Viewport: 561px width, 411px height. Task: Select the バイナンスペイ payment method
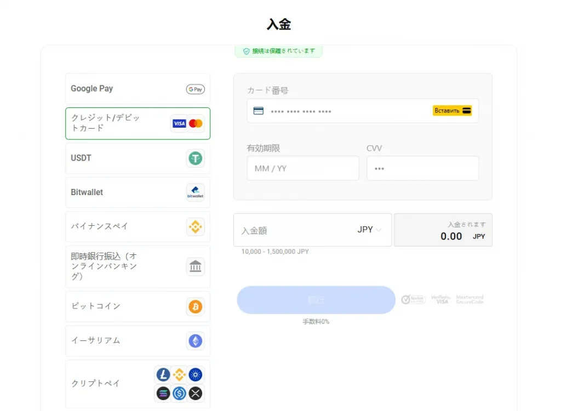tap(138, 227)
